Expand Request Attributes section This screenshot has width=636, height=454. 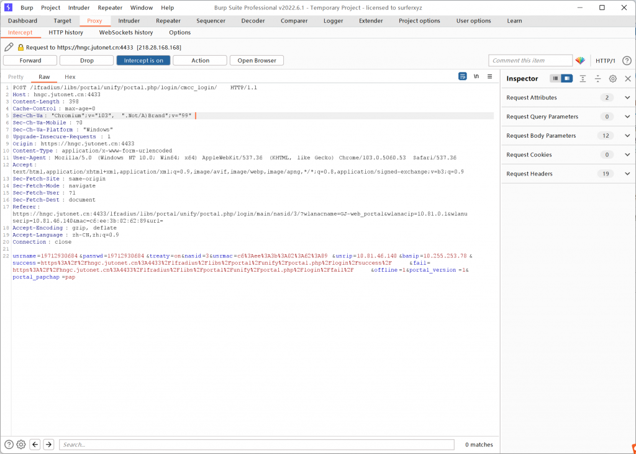[627, 97]
